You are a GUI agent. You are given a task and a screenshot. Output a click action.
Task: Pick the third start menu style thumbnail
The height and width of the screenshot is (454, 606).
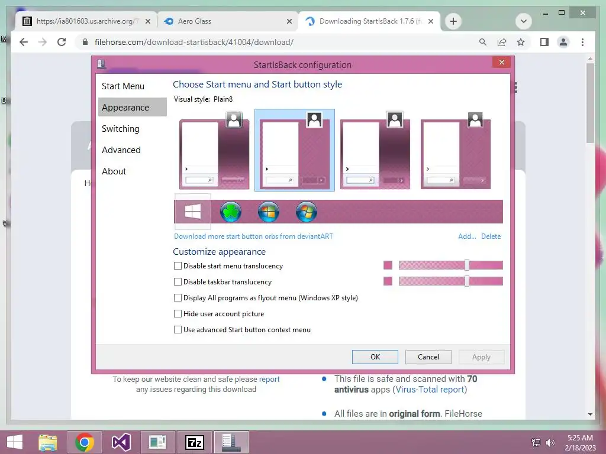(x=375, y=150)
